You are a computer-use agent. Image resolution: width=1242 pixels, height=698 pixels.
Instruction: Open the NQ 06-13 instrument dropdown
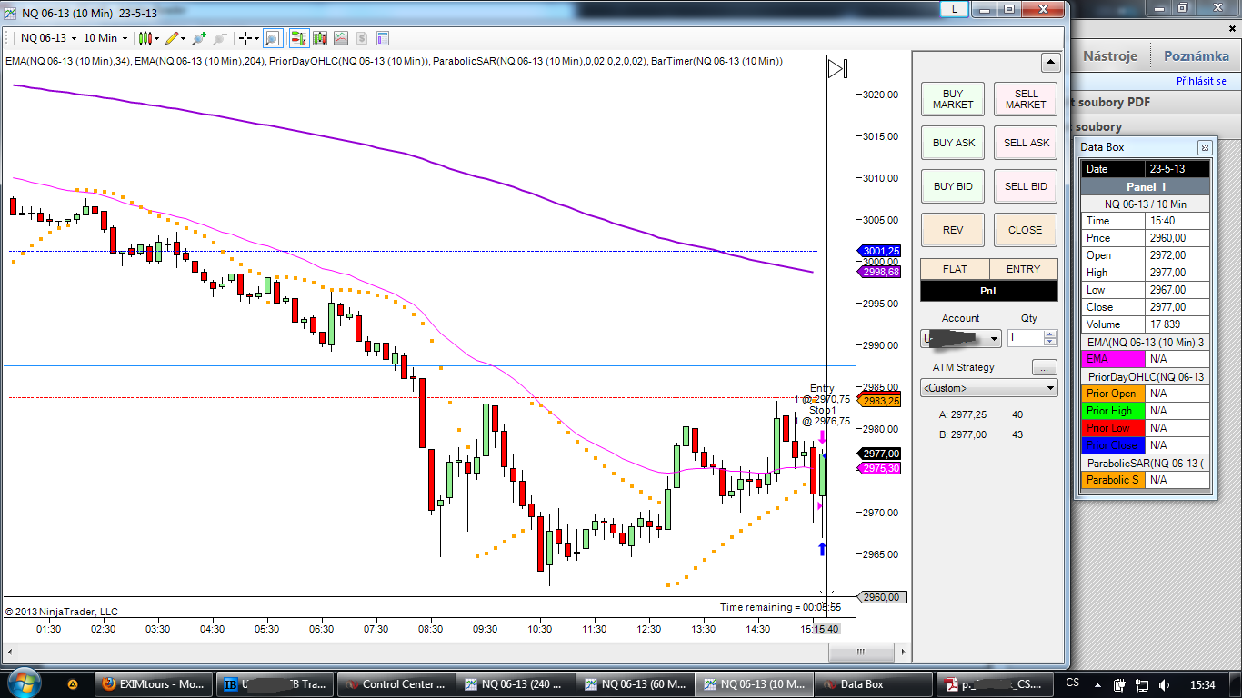(47, 38)
